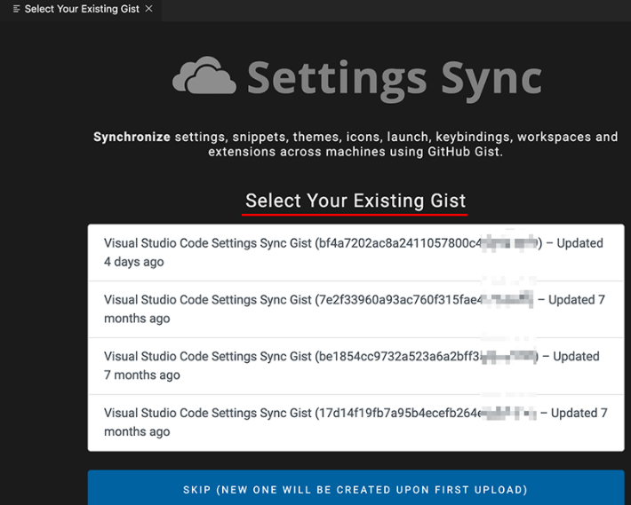Screen dimensions: 631x505
Task: Activate the Select Your Existing Gist tab
Action: 82,9
